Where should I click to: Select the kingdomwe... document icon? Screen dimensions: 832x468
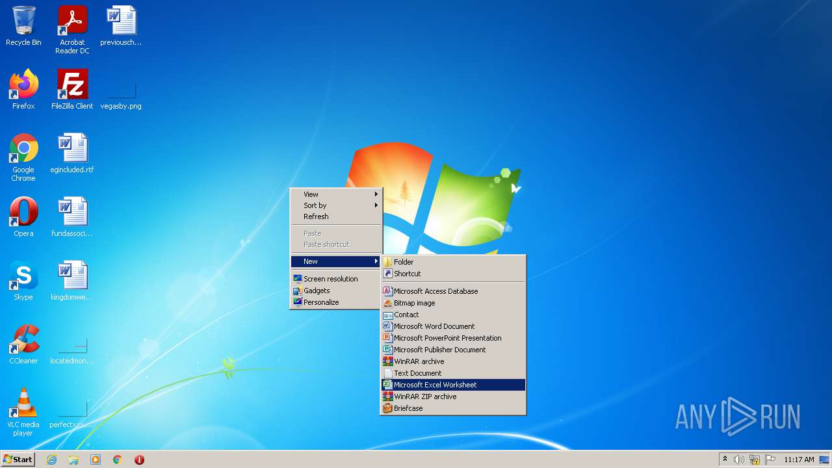click(x=72, y=281)
